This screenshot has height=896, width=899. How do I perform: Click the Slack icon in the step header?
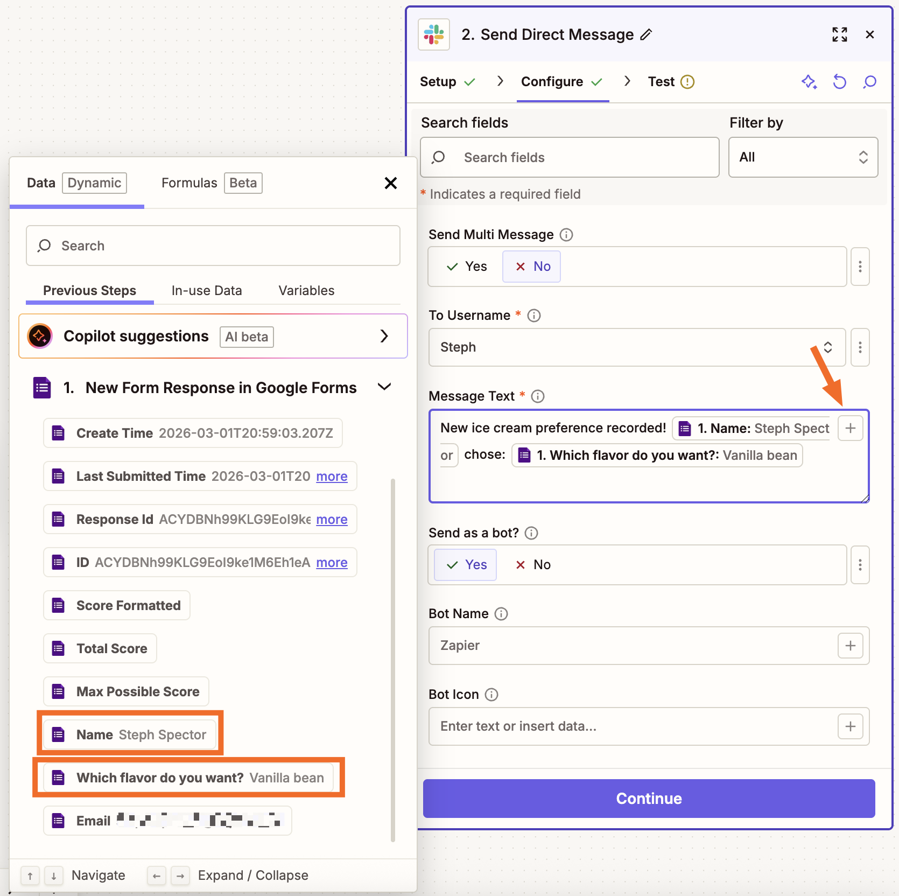coord(433,34)
